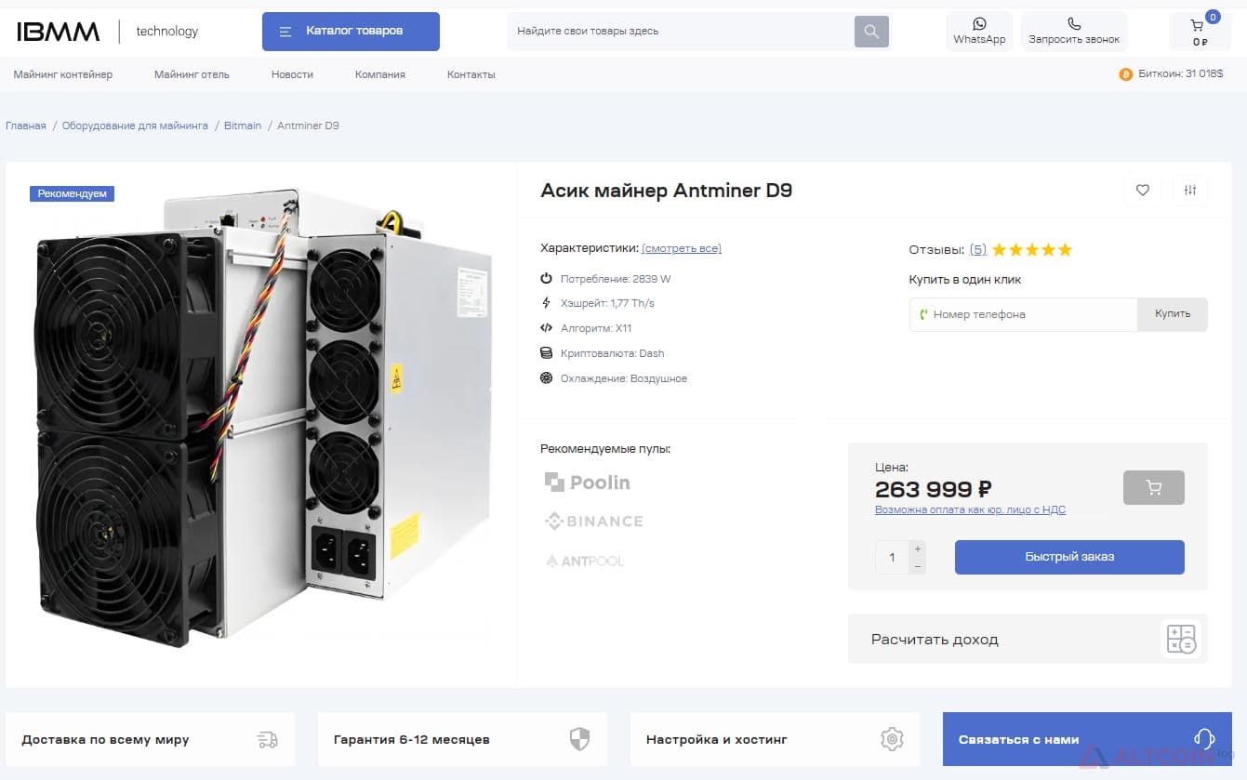Select the Poolin pool logo
This screenshot has height=780, width=1247.
588,483
